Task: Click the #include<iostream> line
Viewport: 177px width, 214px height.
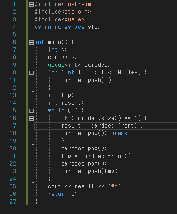Action: (x=64, y=4)
